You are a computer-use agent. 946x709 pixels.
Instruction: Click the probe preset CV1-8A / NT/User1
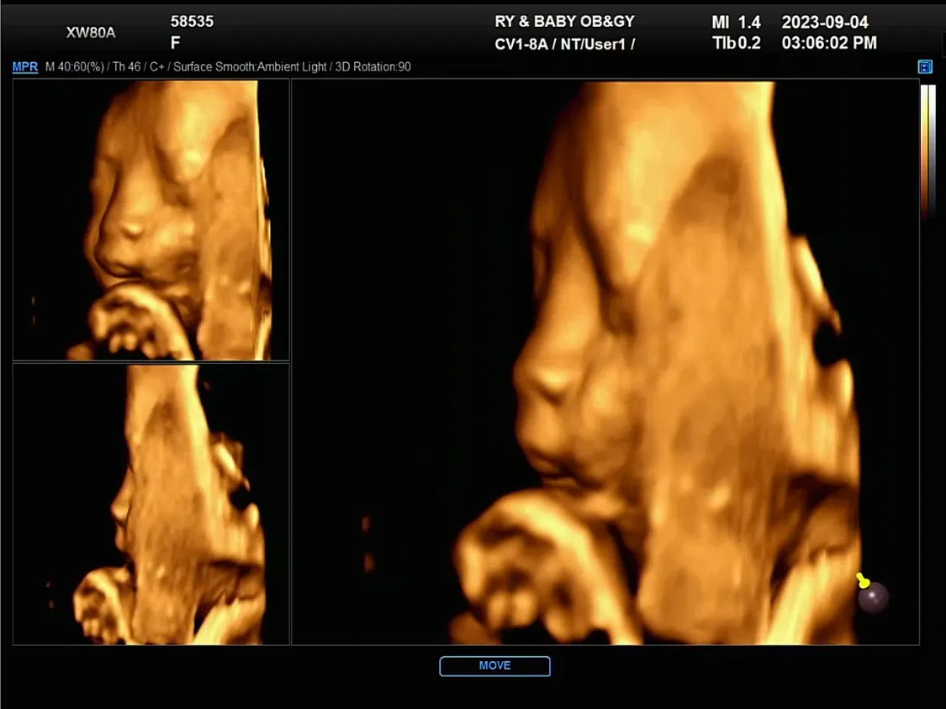click(x=564, y=44)
